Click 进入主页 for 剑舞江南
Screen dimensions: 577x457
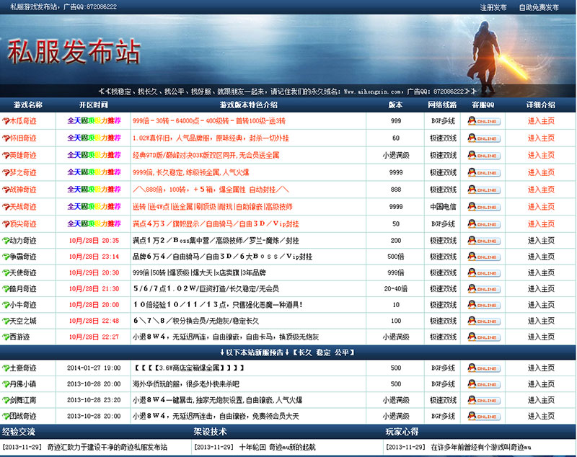[x=541, y=400]
